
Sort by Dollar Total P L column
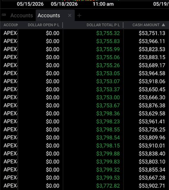[x=103, y=25]
